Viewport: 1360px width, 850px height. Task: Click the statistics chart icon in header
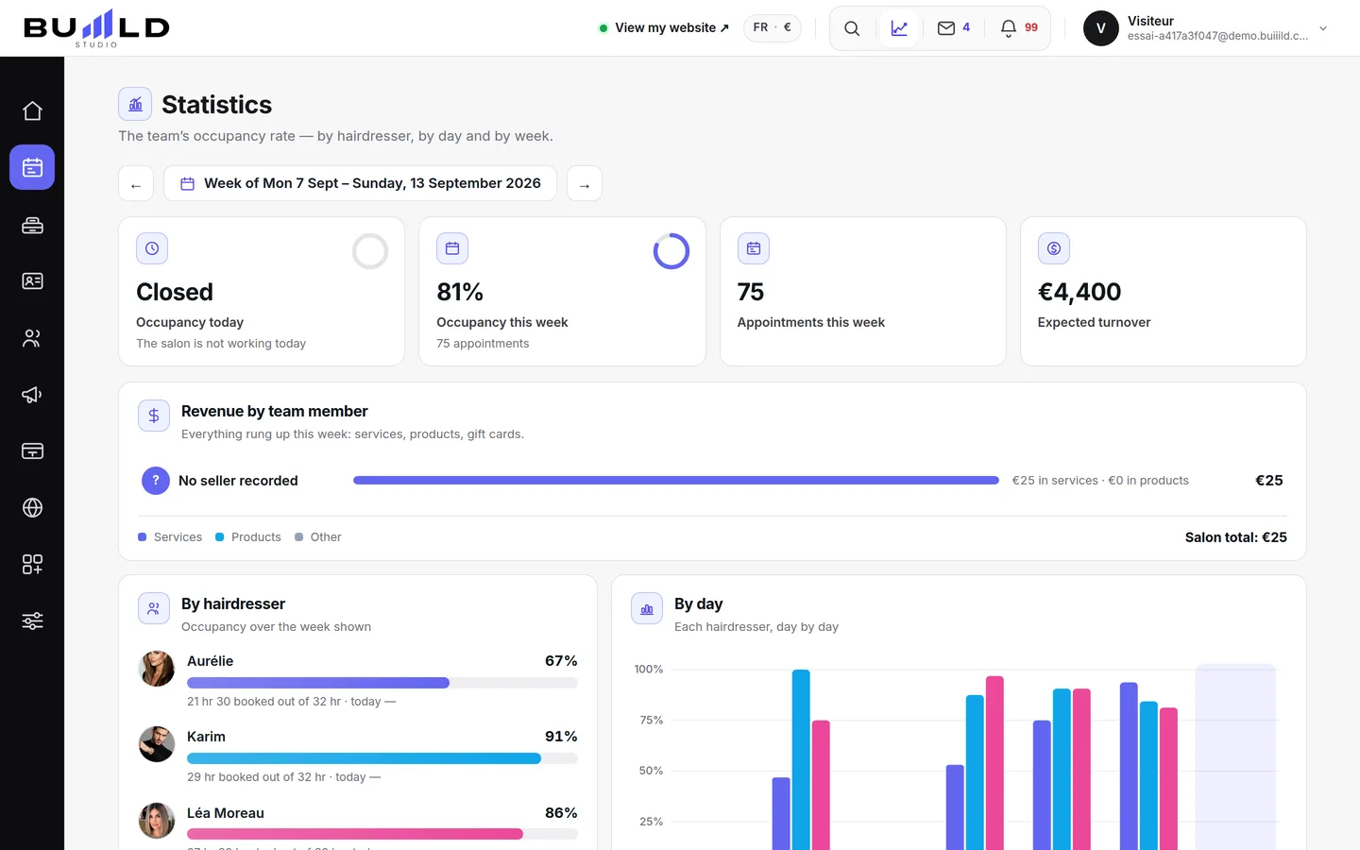coord(899,28)
